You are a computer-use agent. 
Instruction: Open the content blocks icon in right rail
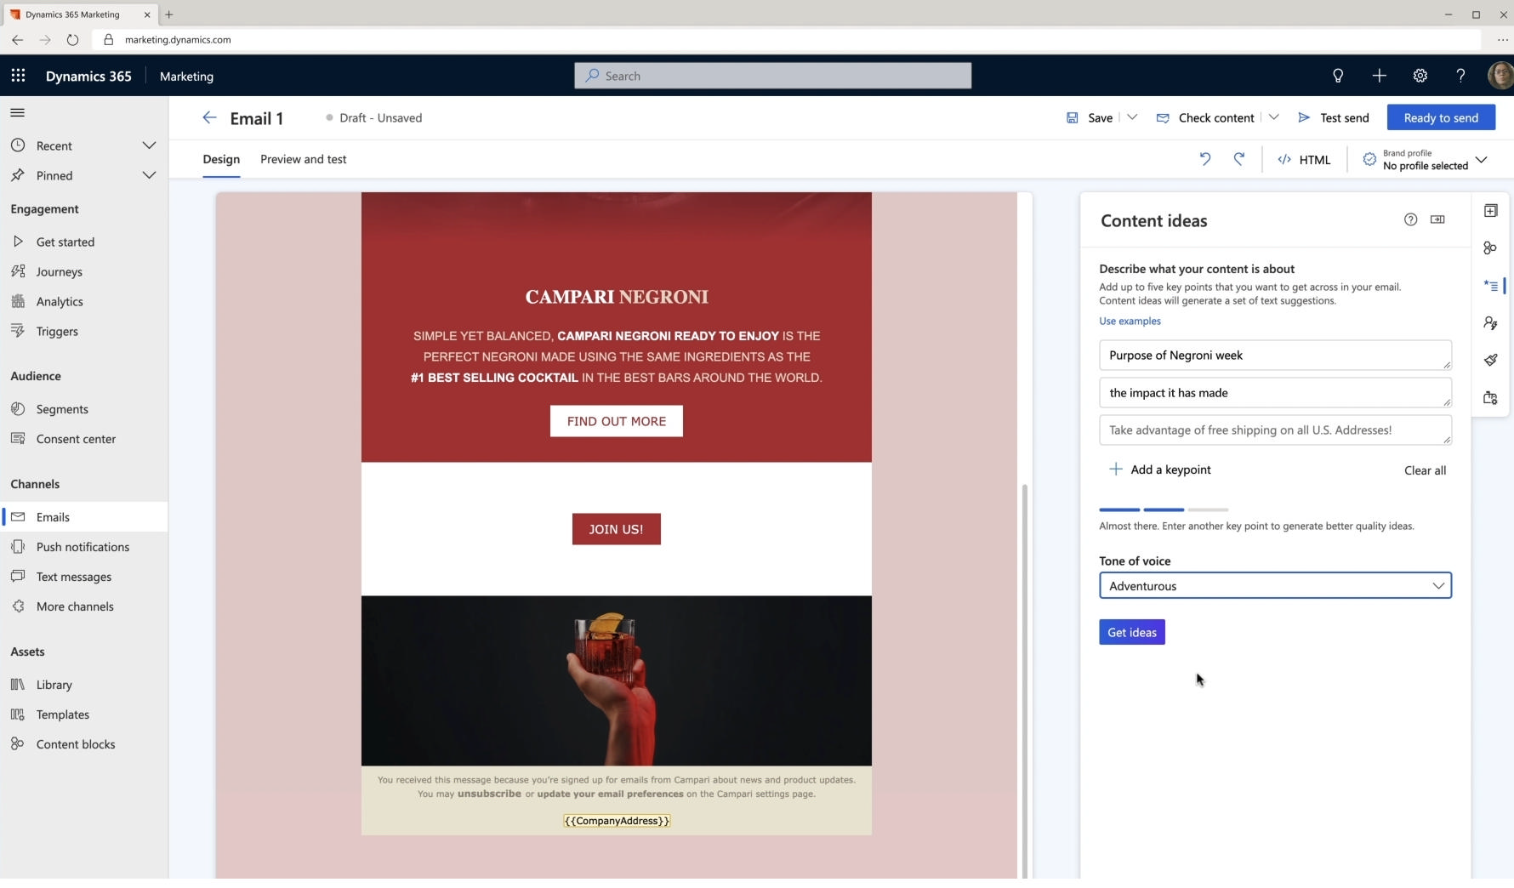(x=1490, y=248)
